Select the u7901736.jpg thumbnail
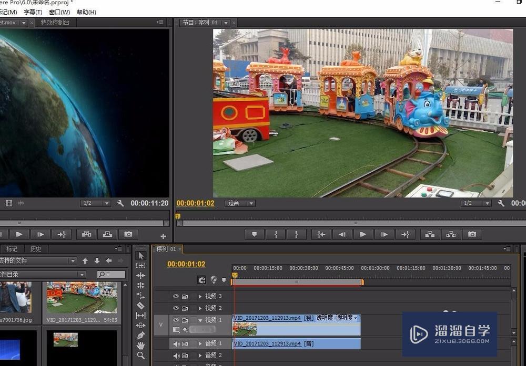The height and width of the screenshot is (366, 526). click(x=16, y=297)
